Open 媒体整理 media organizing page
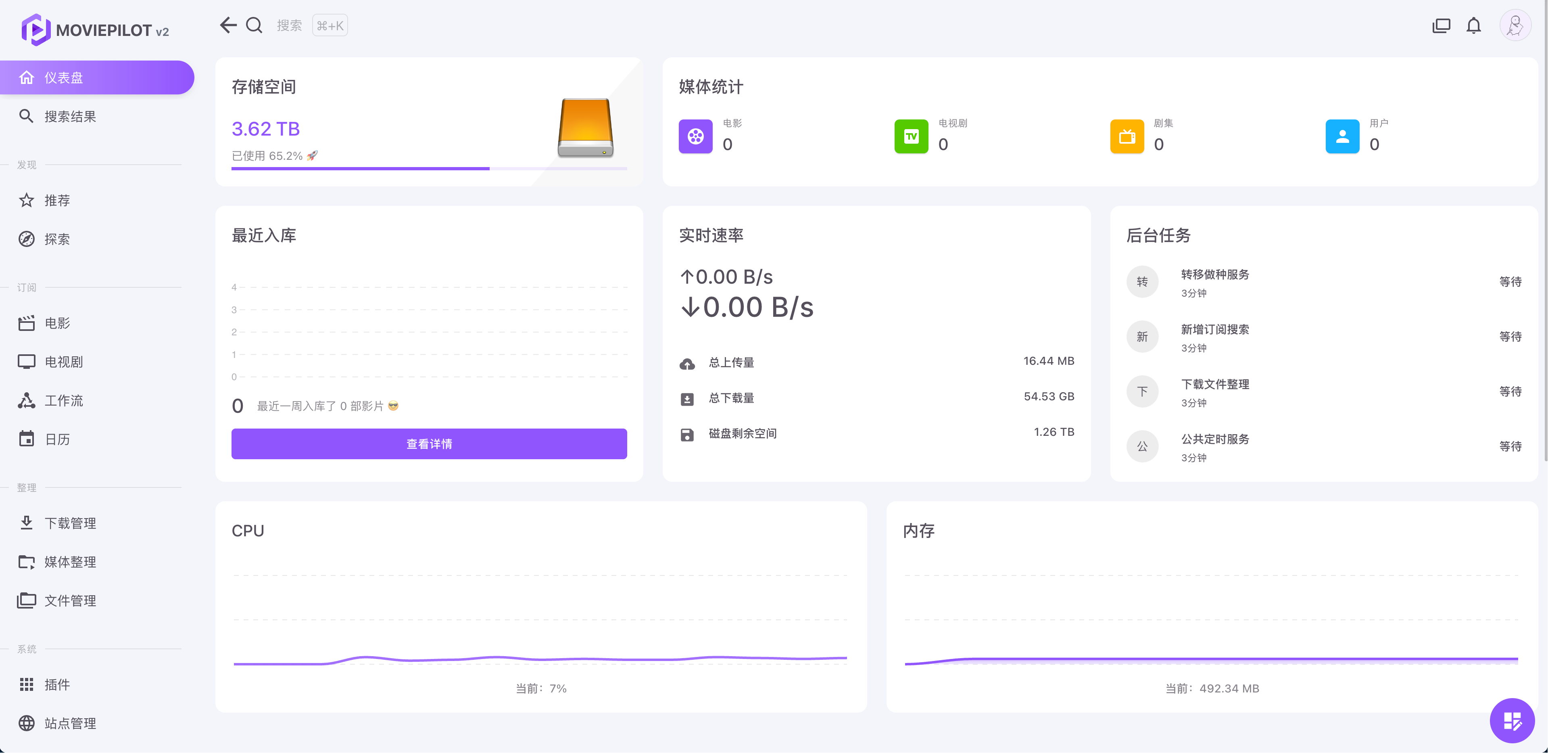 (97, 562)
